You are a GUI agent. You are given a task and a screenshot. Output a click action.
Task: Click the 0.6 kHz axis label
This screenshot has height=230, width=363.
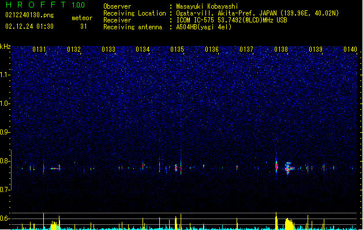pos(5,218)
